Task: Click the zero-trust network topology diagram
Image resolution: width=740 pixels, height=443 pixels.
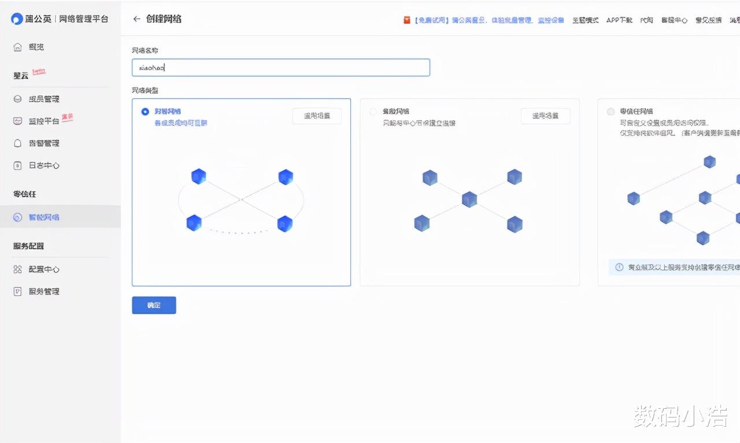Action: click(682, 200)
